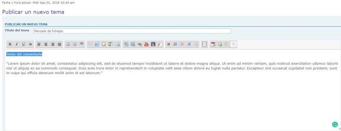Open the more options ellipsis button
Viewport: 341px width, 131px height.
click(x=204, y=44)
